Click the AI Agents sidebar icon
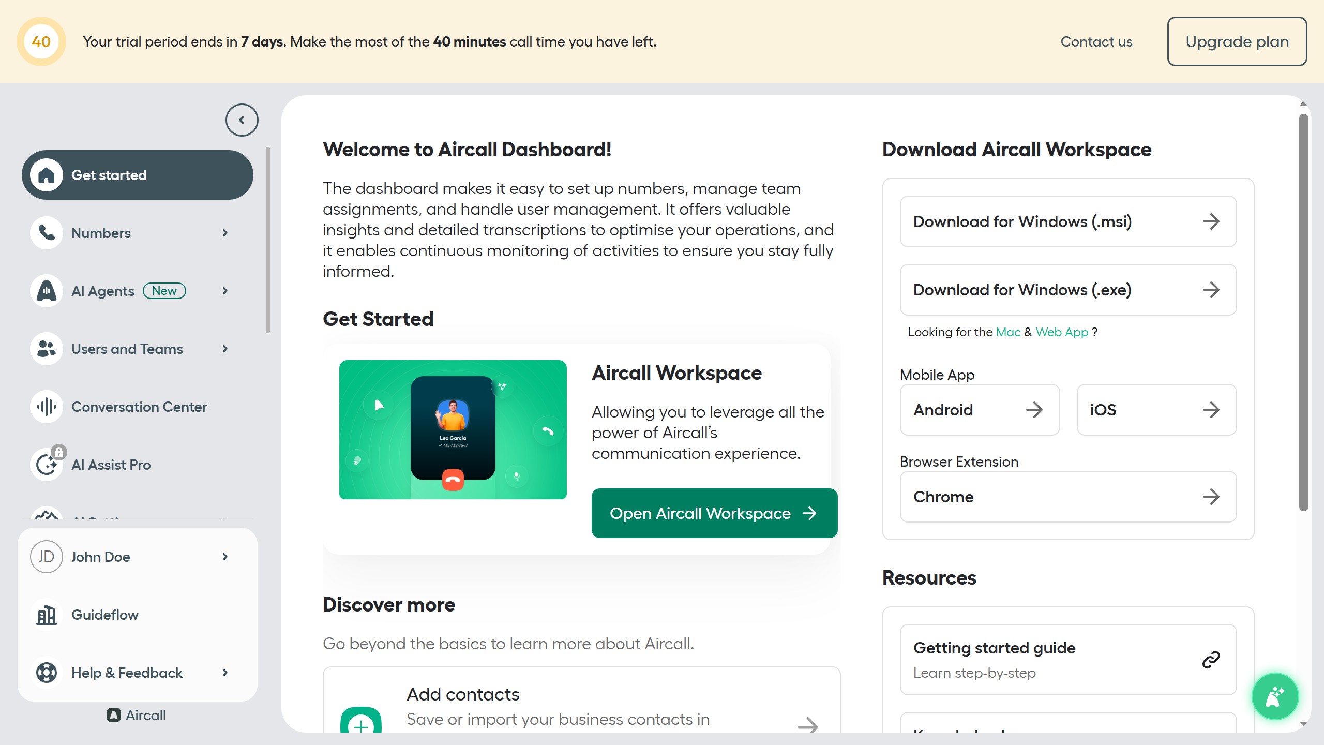Image resolution: width=1324 pixels, height=745 pixels. (x=47, y=291)
